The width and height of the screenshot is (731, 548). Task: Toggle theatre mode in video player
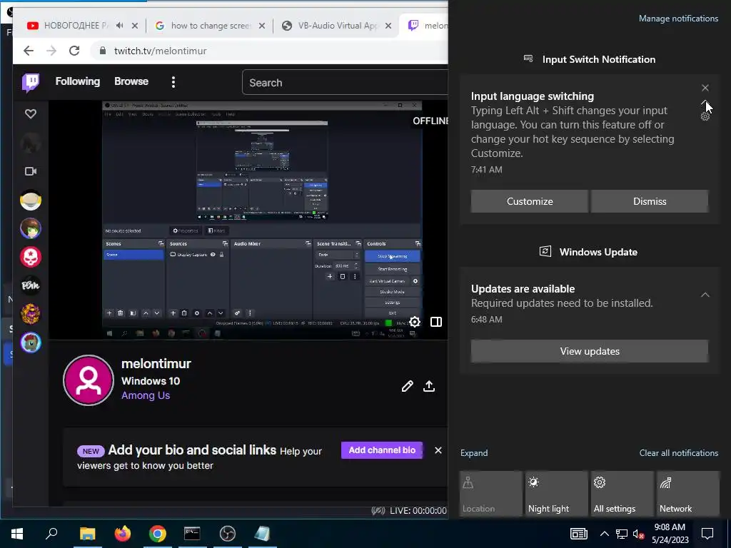tap(436, 322)
